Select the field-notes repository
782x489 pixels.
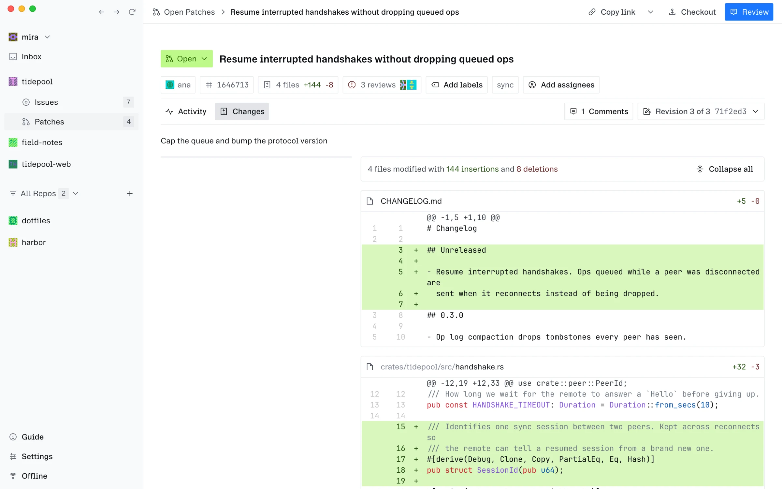[x=71, y=142]
